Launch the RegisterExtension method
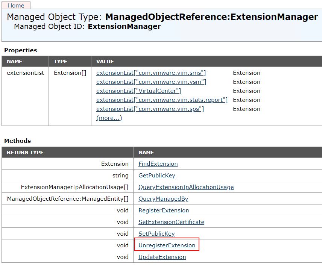 [x=164, y=210]
